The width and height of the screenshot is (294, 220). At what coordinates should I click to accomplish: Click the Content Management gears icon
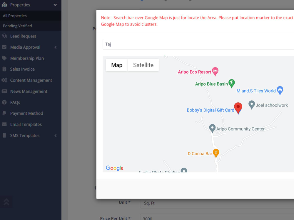click(4, 80)
